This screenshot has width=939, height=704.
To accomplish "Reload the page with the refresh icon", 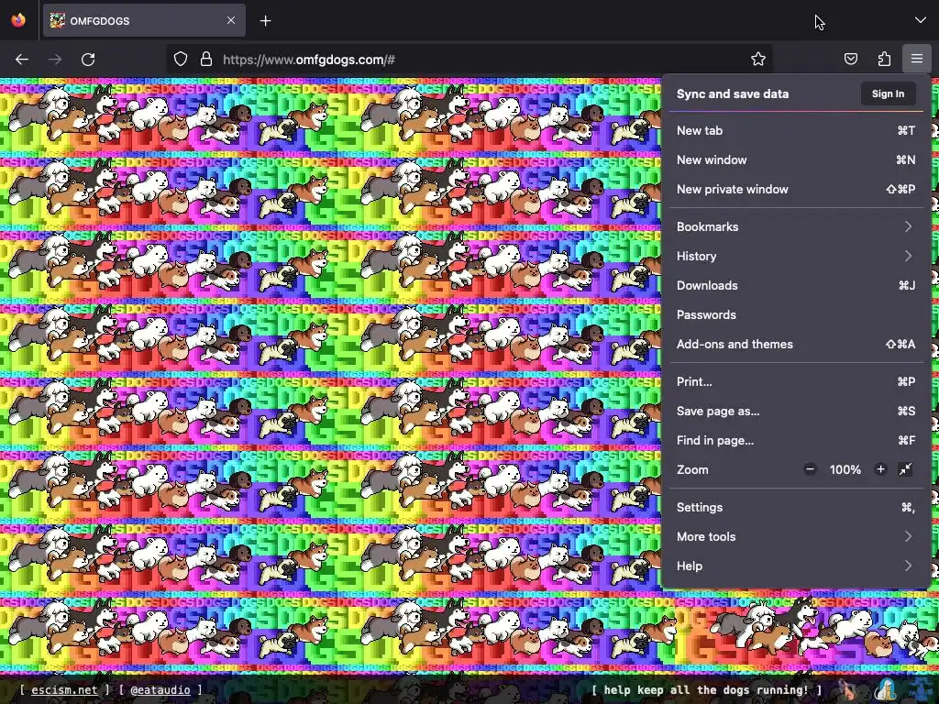I will tap(88, 60).
